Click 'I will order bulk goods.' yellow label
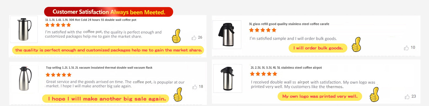Viewport: 429px width, 106px height. coord(318,48)
